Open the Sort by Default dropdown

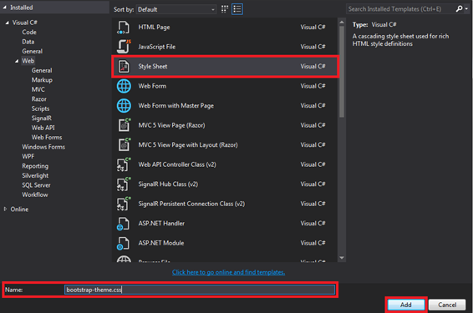(x=176, y=9)
